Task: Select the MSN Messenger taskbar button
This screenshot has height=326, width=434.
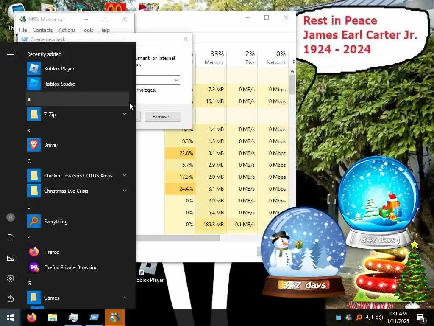Action: [115, 318]
